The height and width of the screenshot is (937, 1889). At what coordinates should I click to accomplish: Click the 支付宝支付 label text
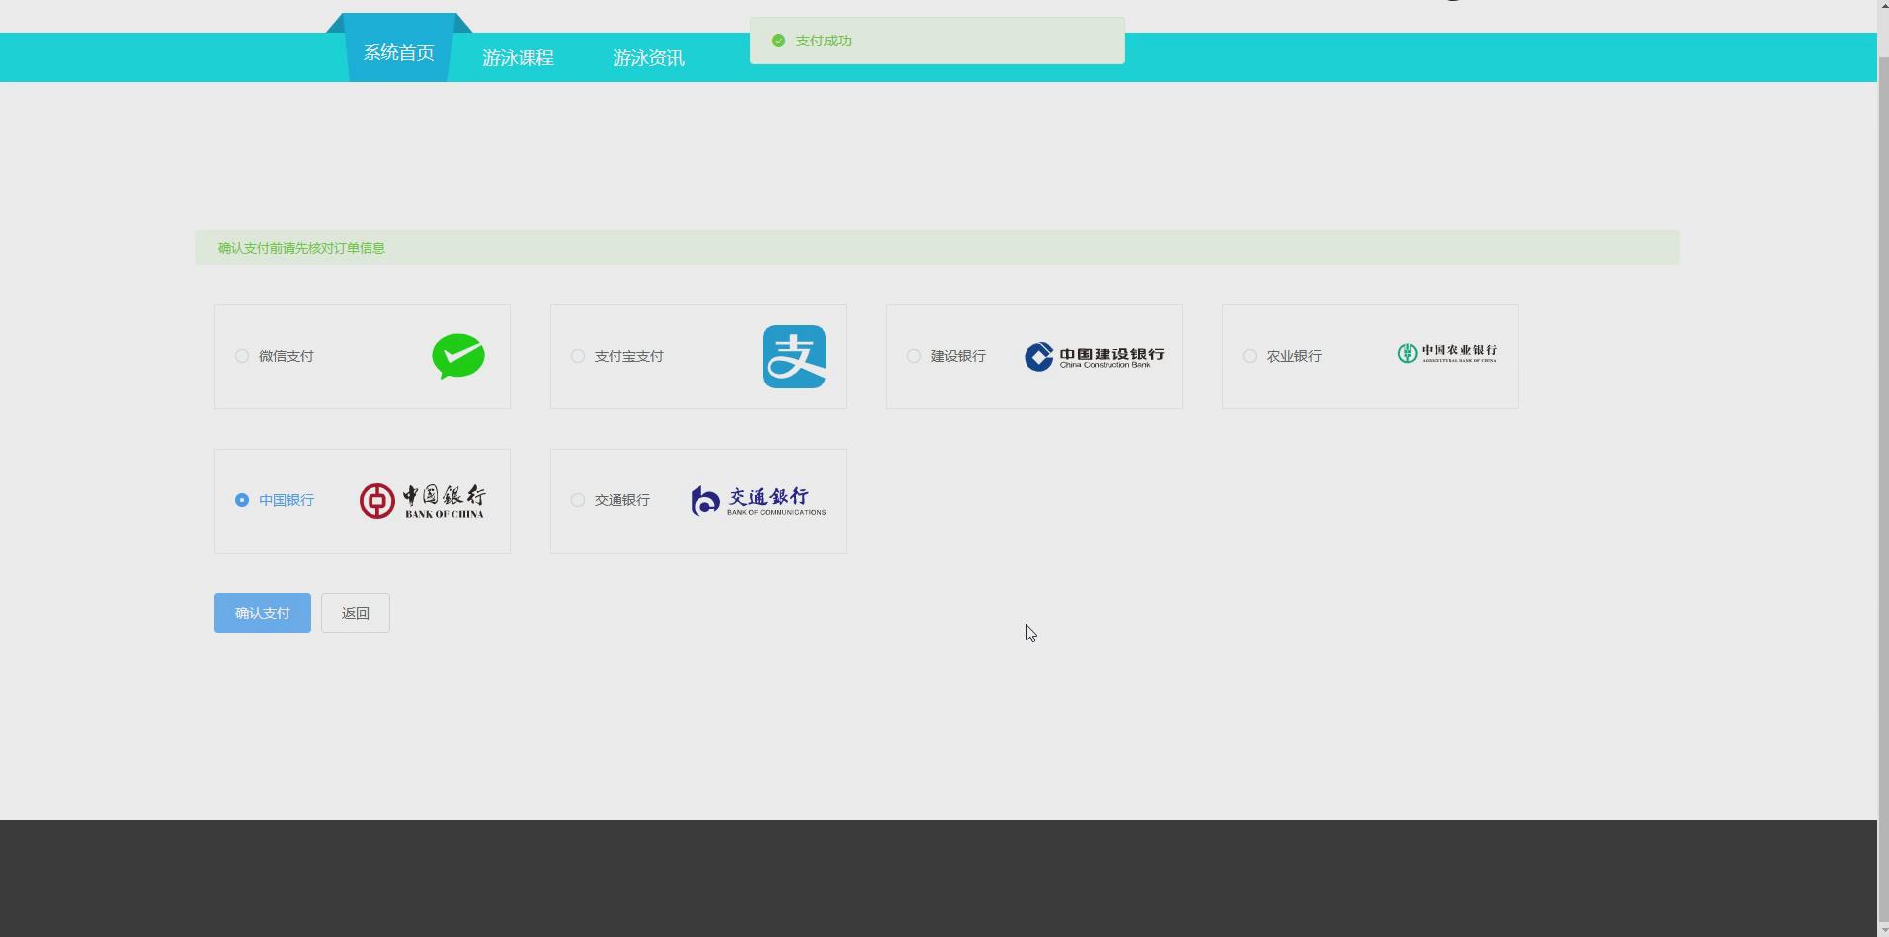[x=629, y=356]
